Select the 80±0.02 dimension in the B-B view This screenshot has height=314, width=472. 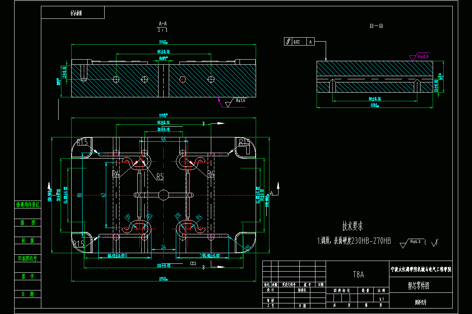pyautogui.click(x=374, y=99)
